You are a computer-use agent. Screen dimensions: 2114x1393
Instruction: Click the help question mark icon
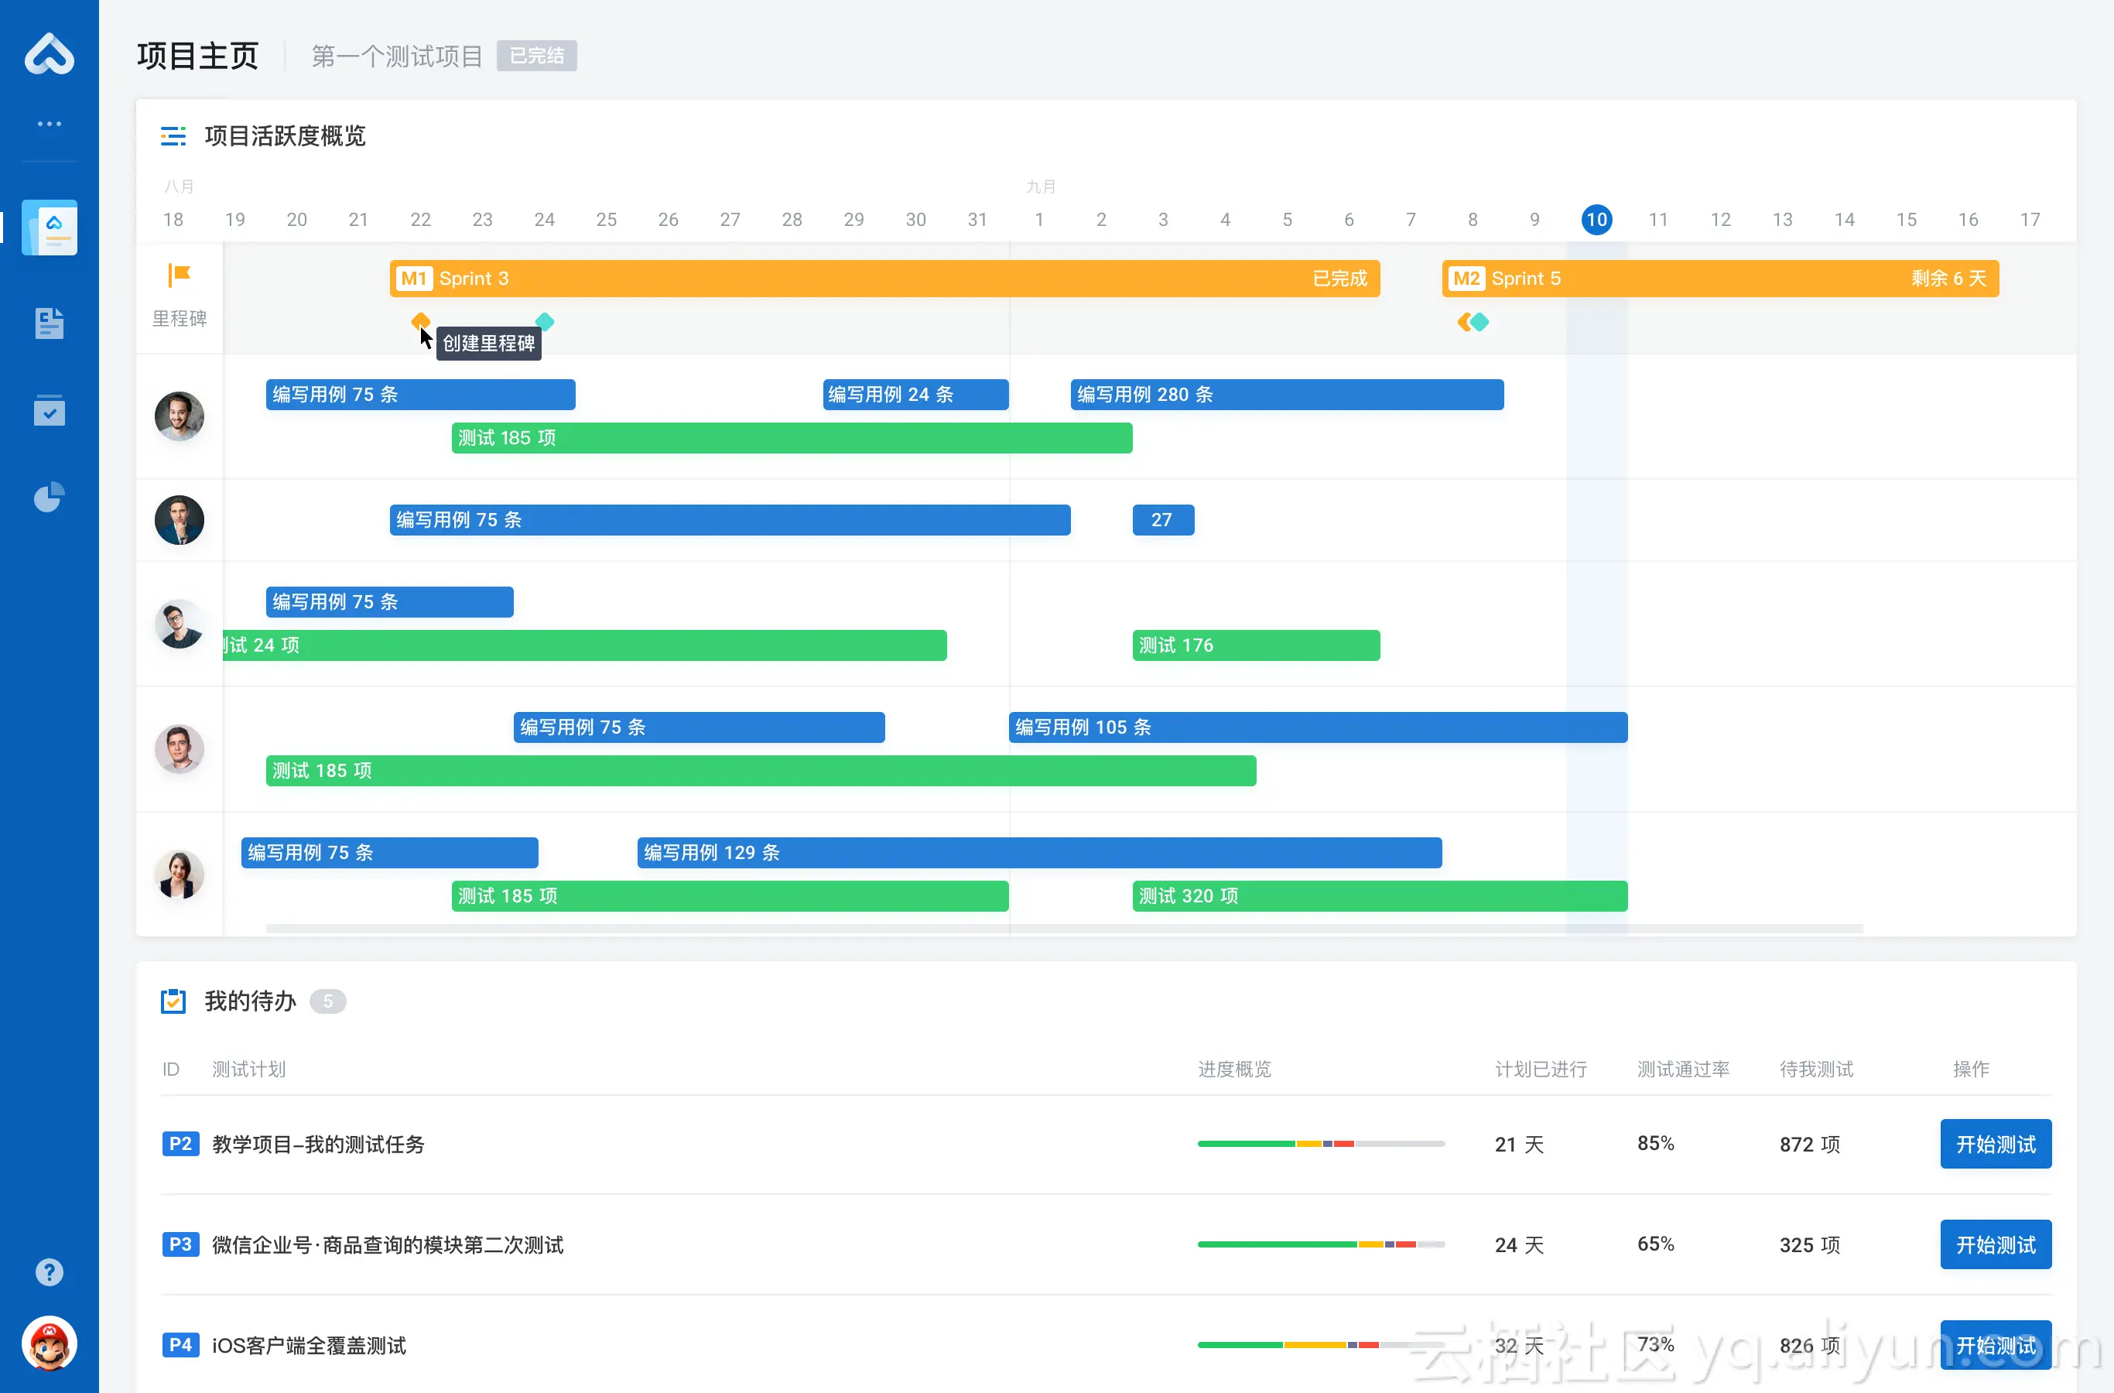click(x=50, y=1272)
